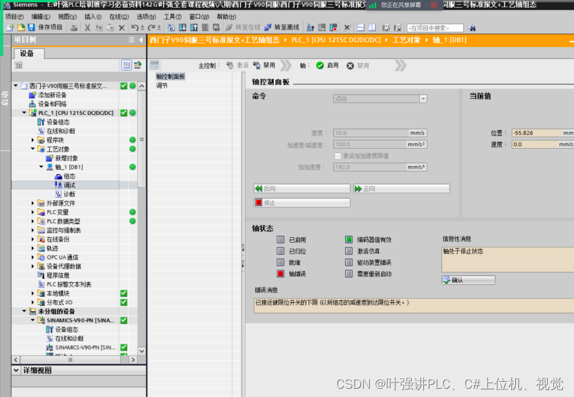This screenshot has width=574, height=397.
Task: Click the 已归位 status indicator
Action: coord(280,251)
